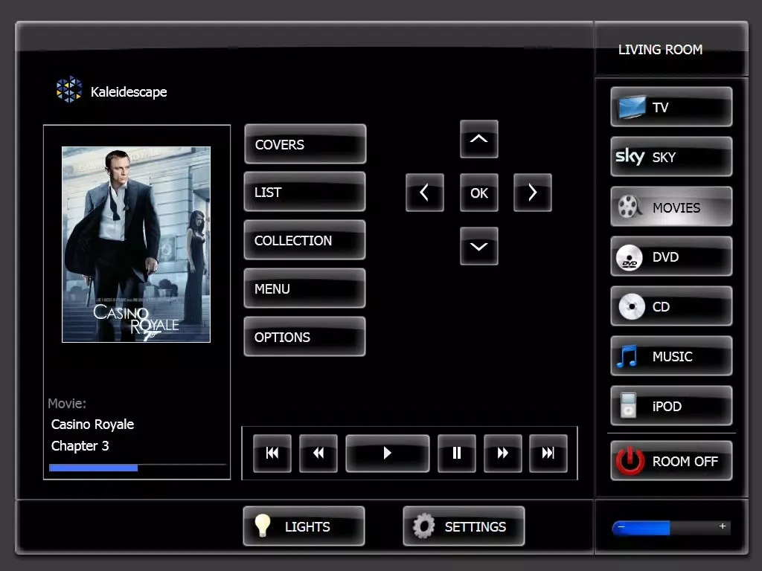762x571 pixels.
Task: Skip to the next chapter
Action: click(x=548, y=454)
